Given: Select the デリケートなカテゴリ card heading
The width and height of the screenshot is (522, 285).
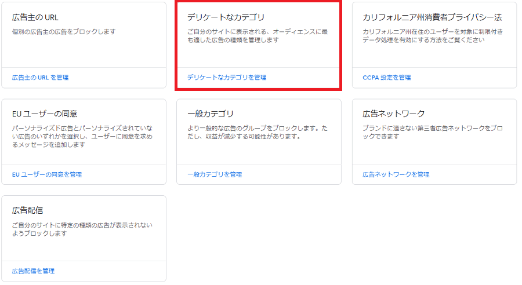Looking at the screenshot, I should tap(226, 17).
